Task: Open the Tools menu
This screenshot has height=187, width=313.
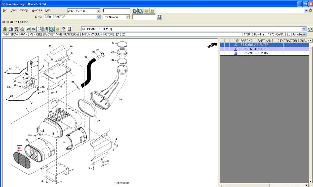Action: pyautogui.click(x=13, y=10)
